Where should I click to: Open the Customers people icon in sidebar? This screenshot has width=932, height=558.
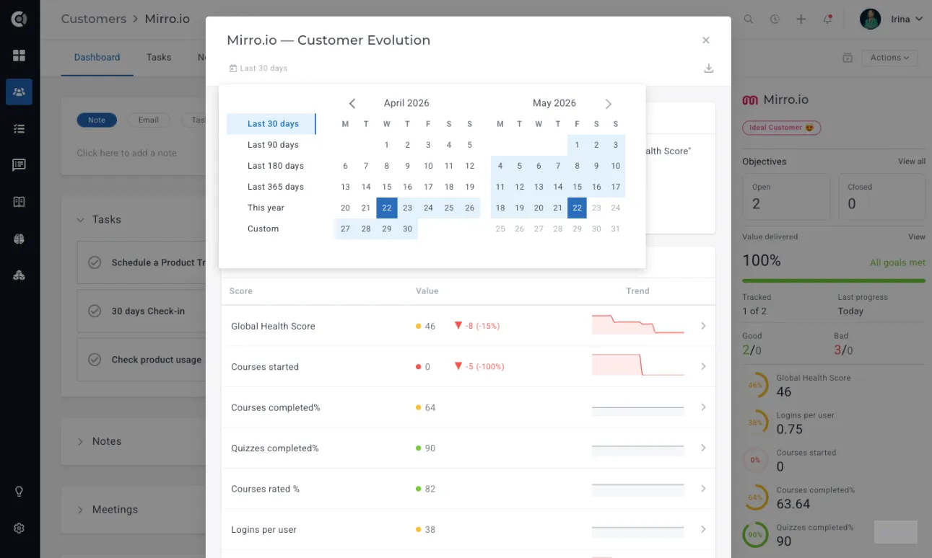pos(19,92)
